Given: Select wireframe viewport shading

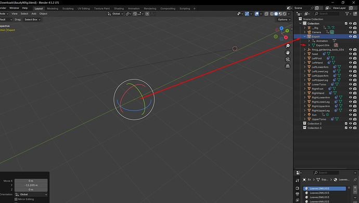Looking at the screenshot, I should coord(272,14).
